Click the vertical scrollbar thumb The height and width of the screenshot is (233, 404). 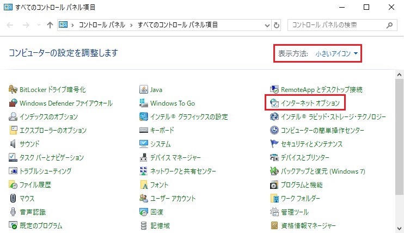click(x=399, y=137)
